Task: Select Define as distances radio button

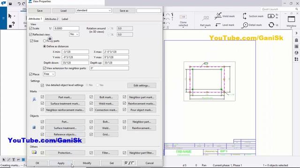Action: [x=45, y=46]
